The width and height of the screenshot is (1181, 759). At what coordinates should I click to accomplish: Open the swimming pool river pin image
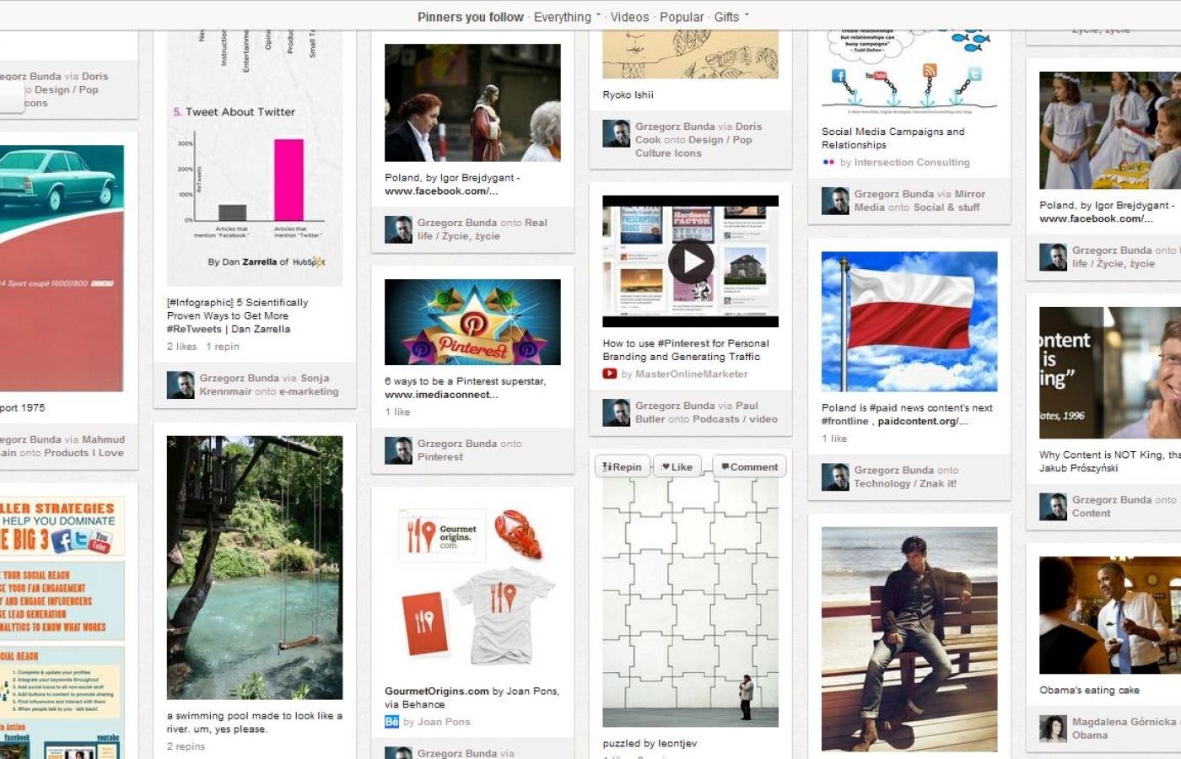(255, 568)
